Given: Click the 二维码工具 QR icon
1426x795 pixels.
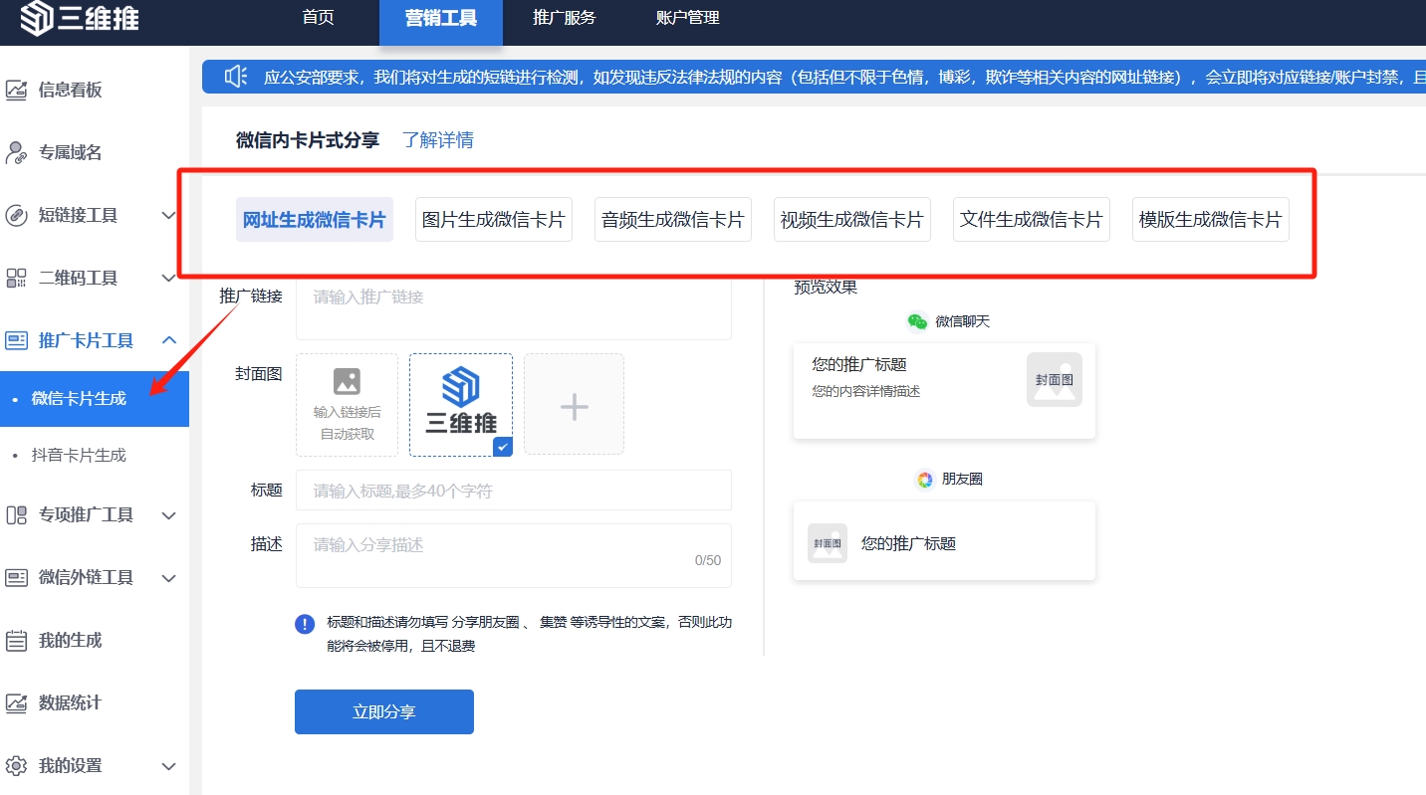Looking at the screenshot, I should tap(16, 278).
